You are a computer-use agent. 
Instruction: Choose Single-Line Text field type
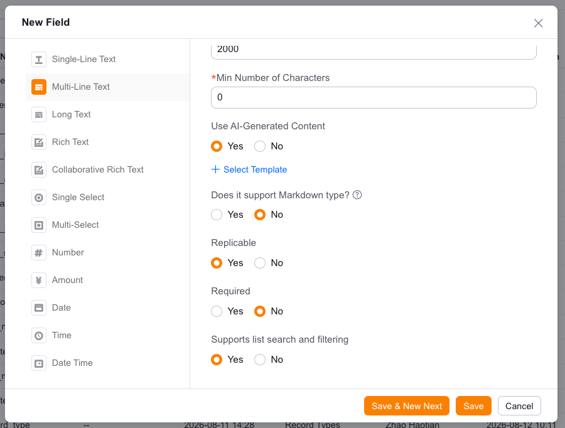[x=107, y=59]
